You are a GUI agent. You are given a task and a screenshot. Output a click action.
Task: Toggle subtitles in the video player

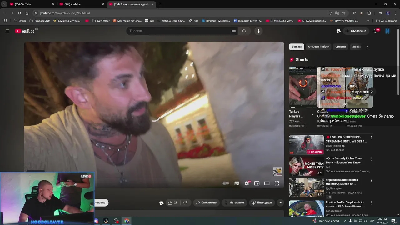pyautogui.click(x=237, y=183)
